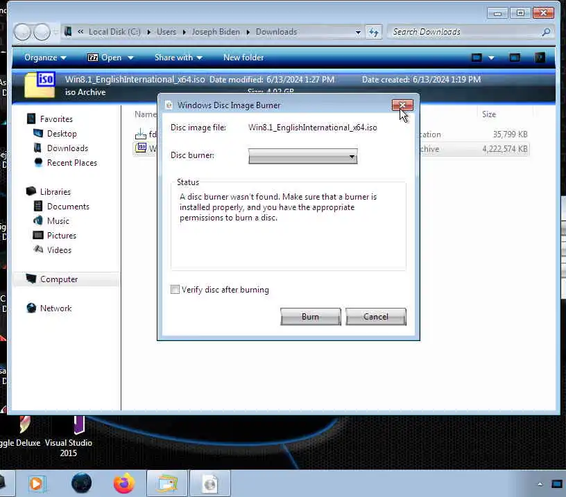This screenshot has height=497, width=566.
Task: Open the address bar history dropdown
Action: click(x=358, y=32)
